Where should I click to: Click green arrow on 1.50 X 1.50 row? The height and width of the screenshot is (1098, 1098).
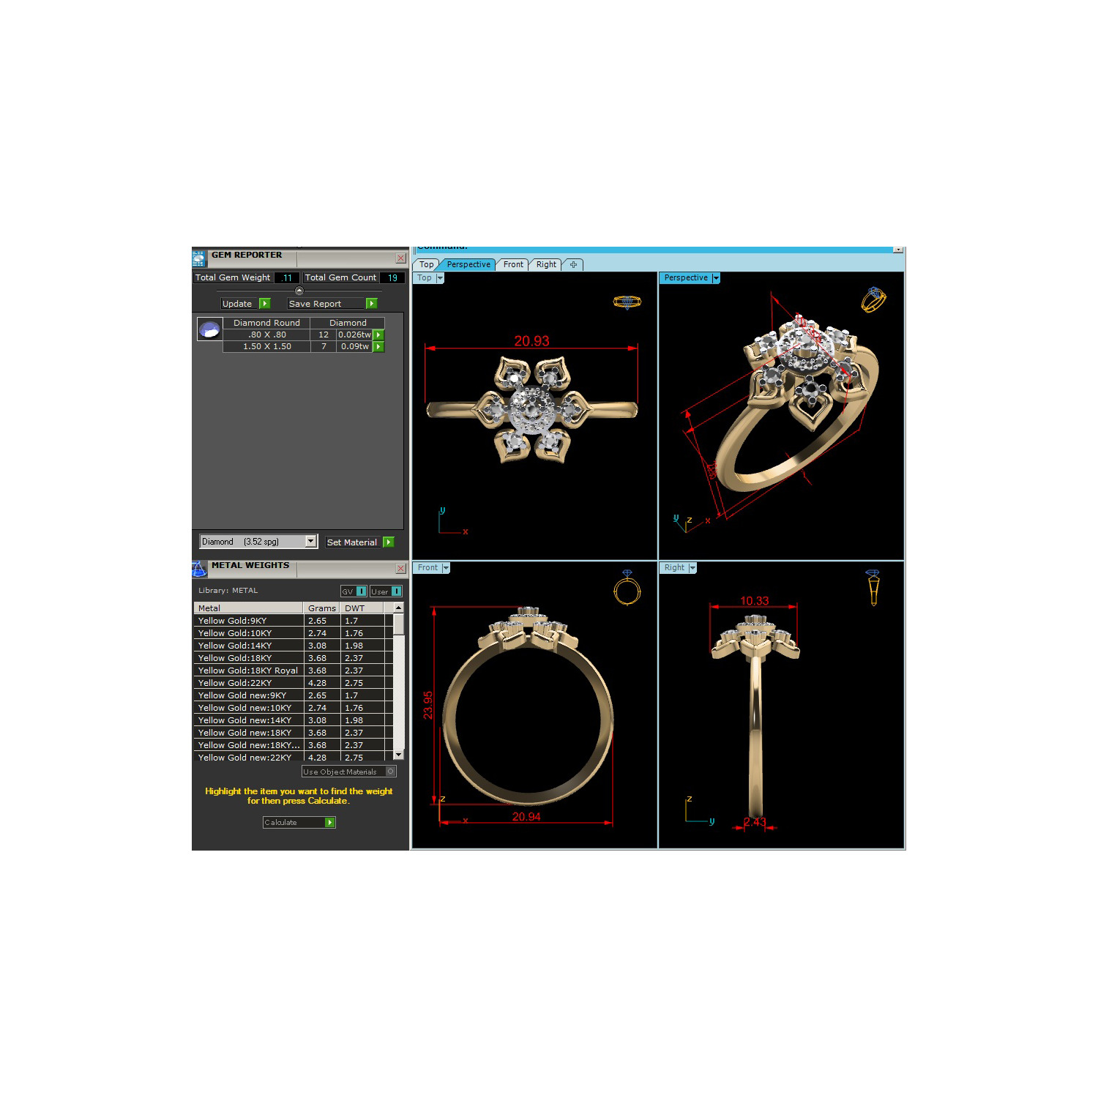(x=378, y=346)
